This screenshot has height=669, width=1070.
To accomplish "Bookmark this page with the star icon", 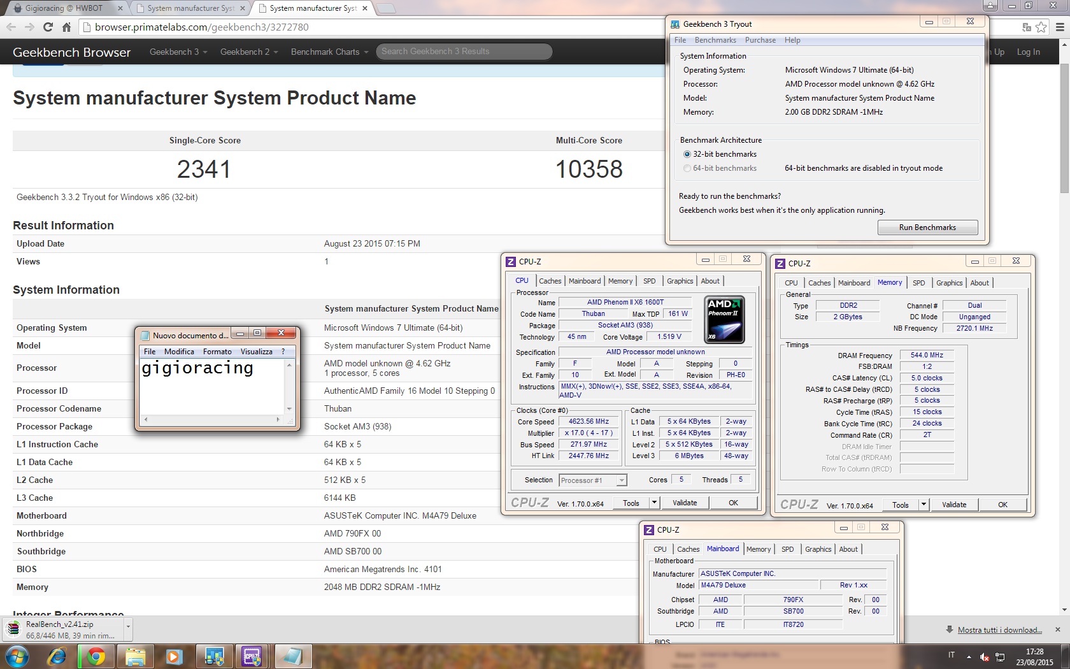I will [1041, 27].
